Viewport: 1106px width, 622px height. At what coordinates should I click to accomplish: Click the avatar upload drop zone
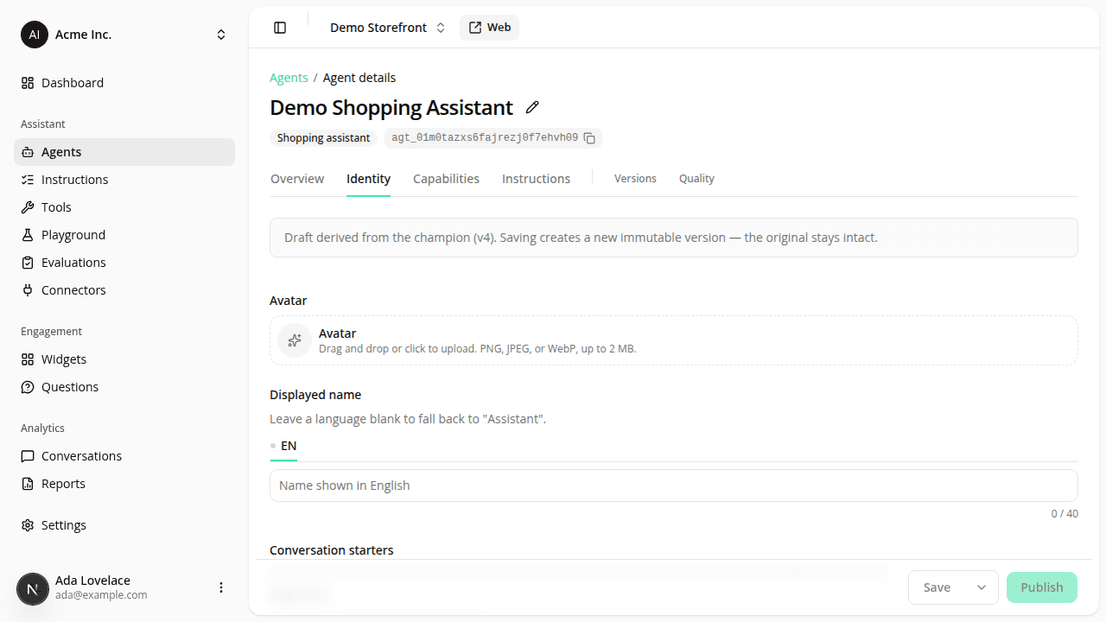[x=674, y=340]
